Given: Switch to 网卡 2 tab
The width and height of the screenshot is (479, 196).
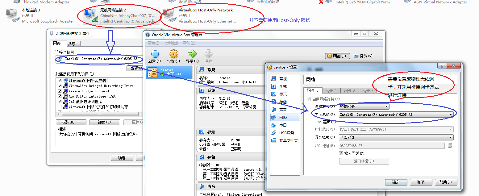Looking at the screenshot, I should (x=331, y=91).
